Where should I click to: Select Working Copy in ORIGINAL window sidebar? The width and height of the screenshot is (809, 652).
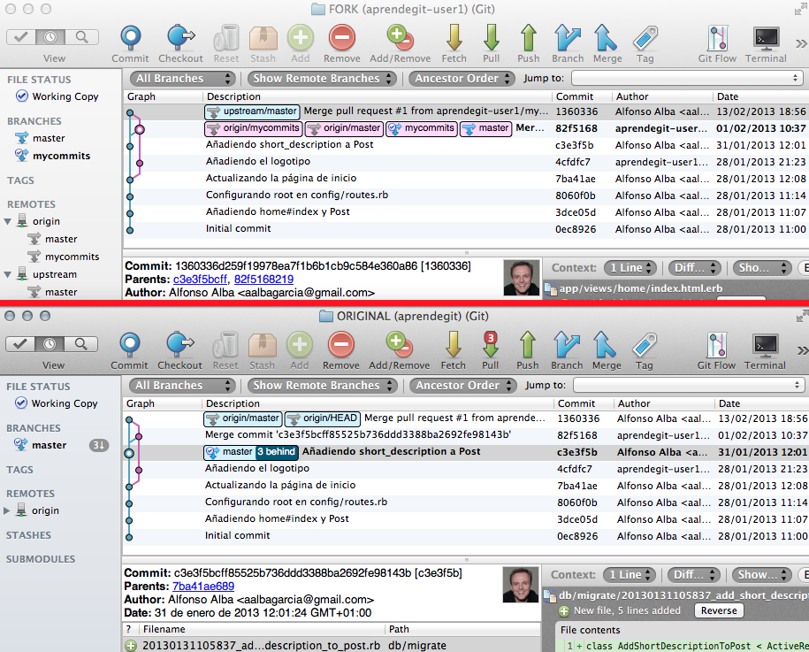tap(65, 403)
